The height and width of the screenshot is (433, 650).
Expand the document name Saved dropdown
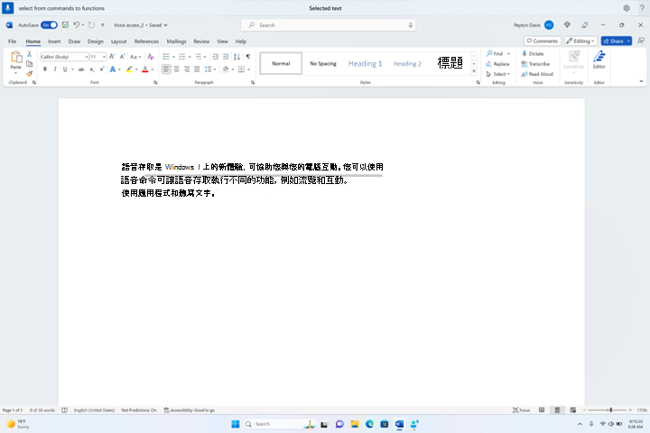[165, 25]
